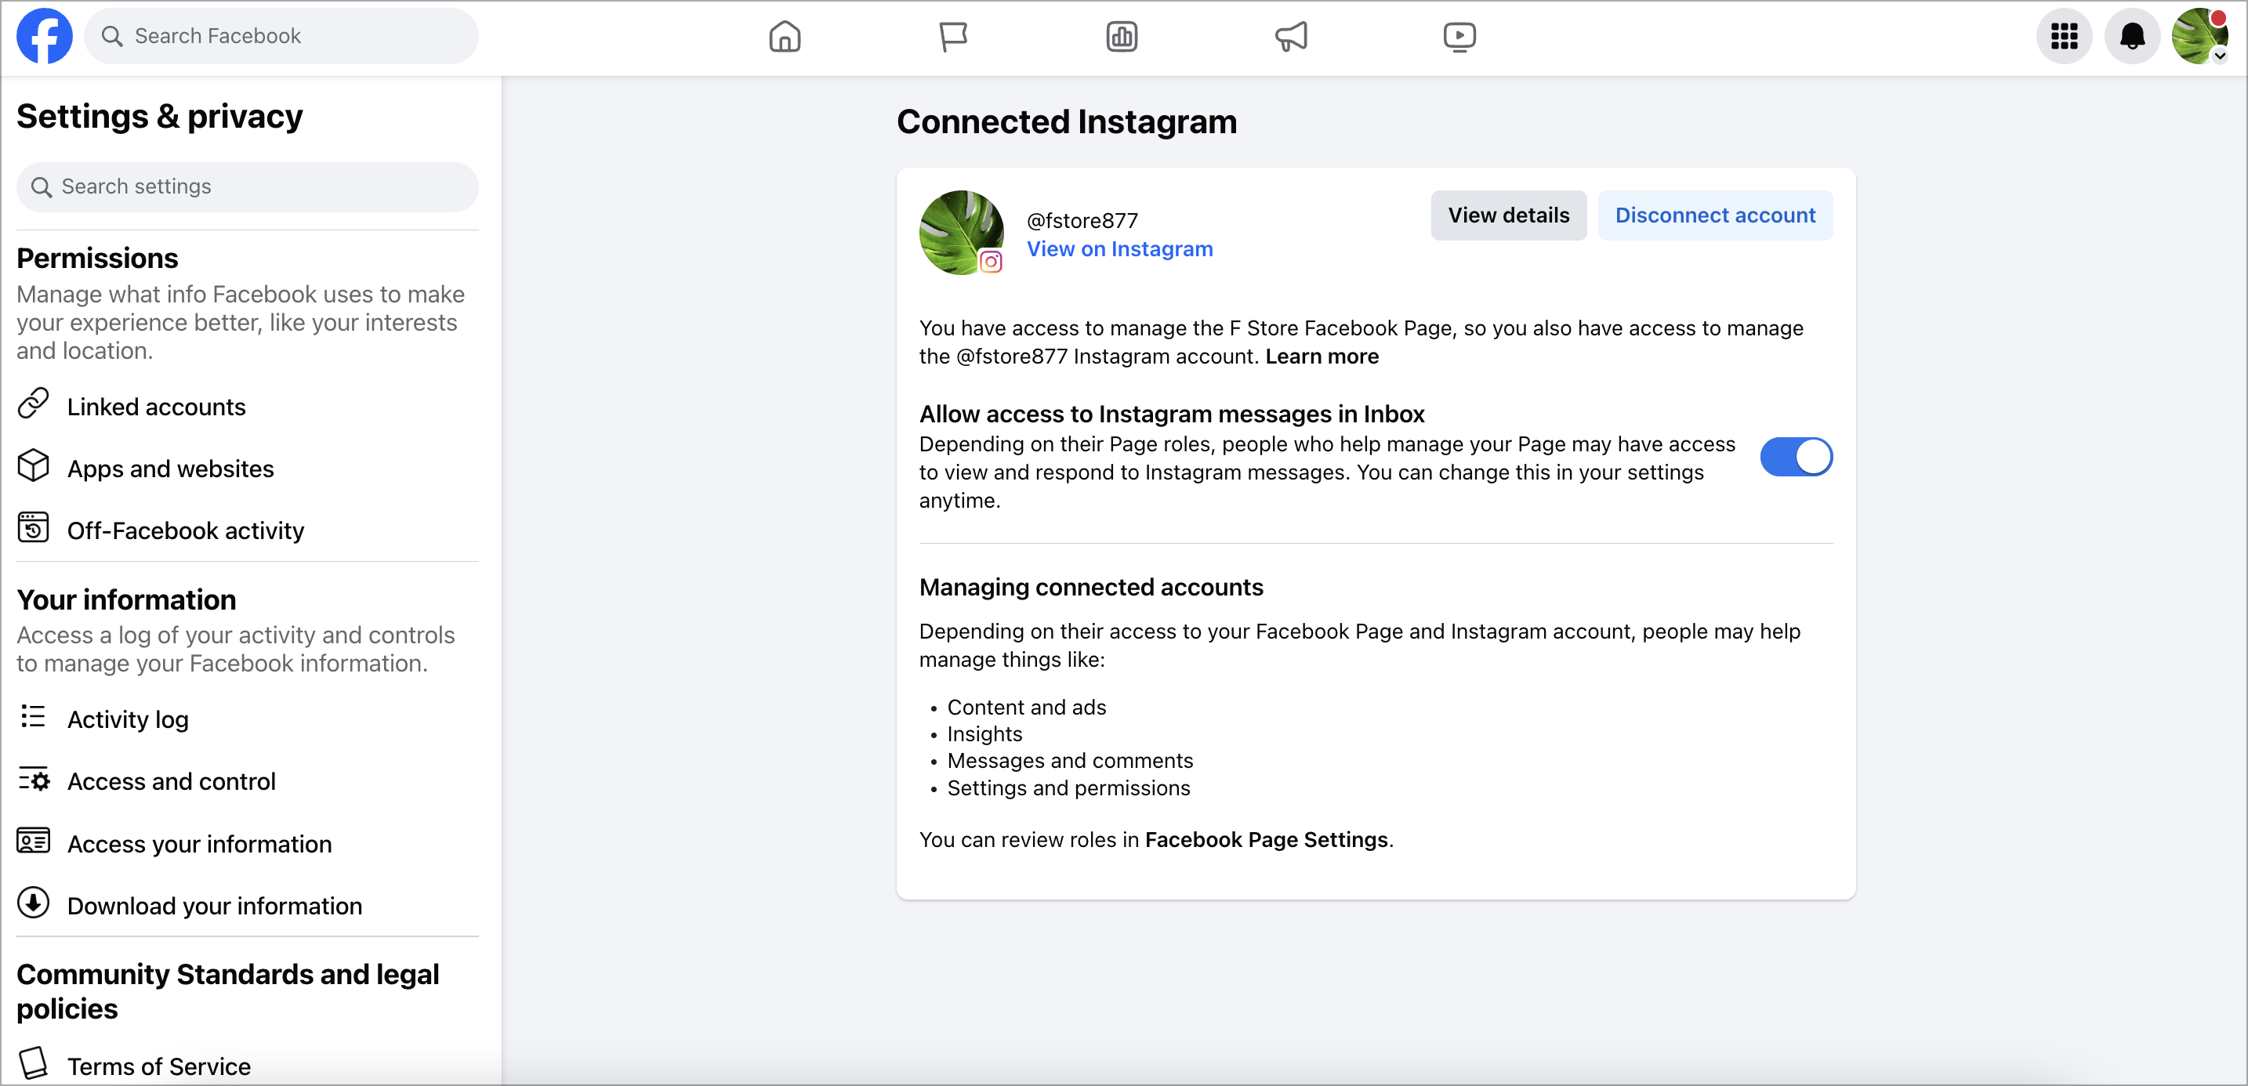
Task: Open the Insights chart icon in top bar
Action: [x=1122, y=37]
